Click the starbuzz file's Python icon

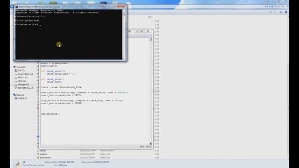tap(38, 154)
